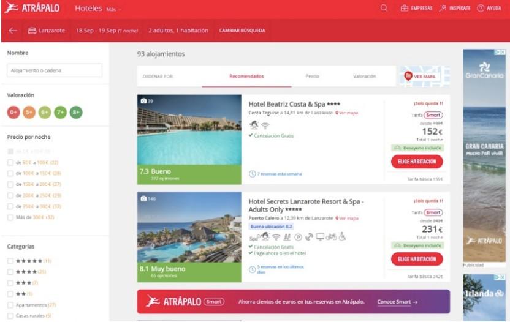Tick the three-star category checkbox
Viewport: 510px width, 322px height.
pos(10,283)
